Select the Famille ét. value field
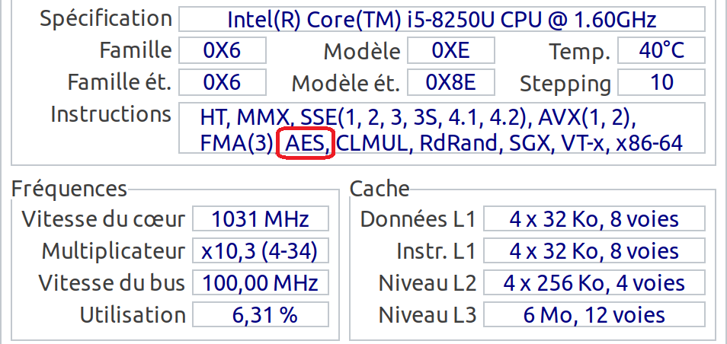This screenshot has width=727, height=344. click(x=222, y=82)
